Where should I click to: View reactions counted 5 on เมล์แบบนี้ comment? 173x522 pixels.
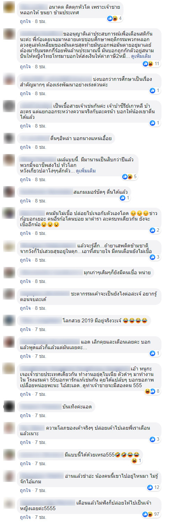click(x=130, y=177)
